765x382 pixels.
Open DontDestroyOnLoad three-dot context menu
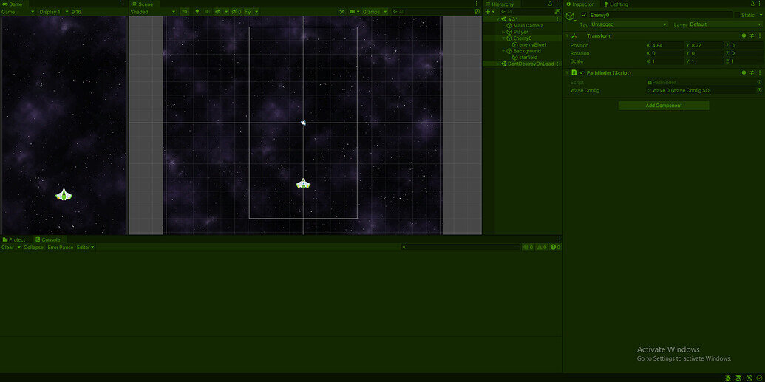click(x=557, y=64)
